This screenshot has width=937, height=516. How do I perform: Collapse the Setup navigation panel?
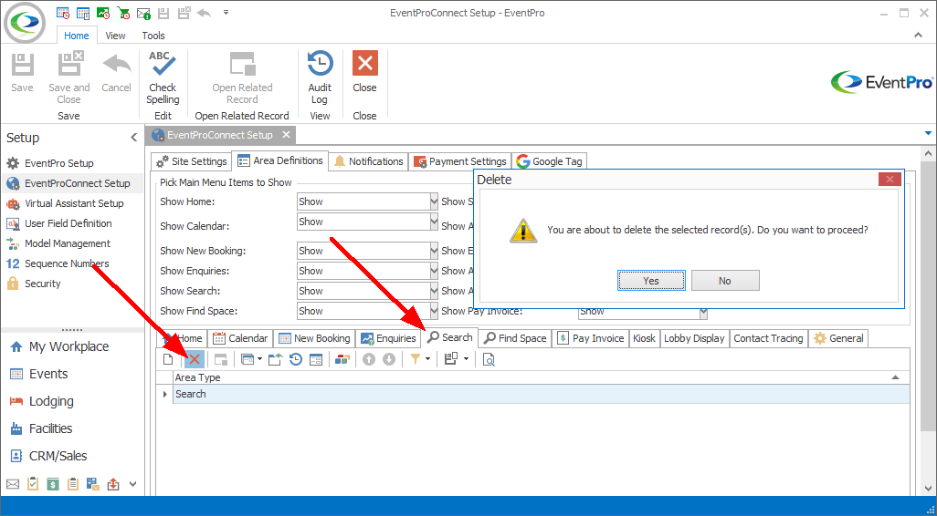click(134, 138)
